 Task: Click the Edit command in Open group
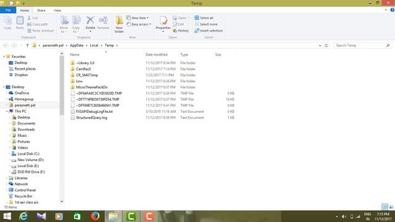click(x=178, y=24)
